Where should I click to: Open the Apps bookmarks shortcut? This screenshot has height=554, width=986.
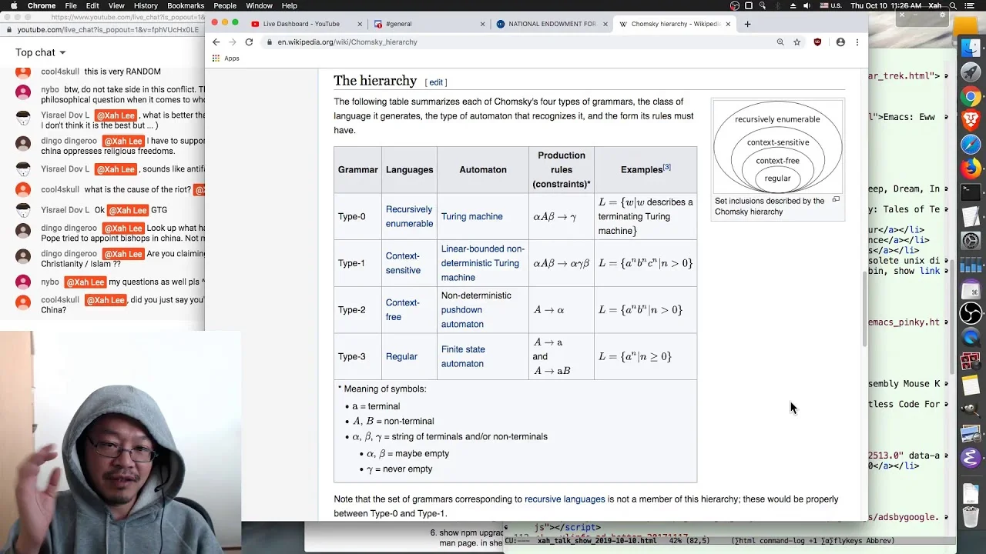click(x=226, y=58)
